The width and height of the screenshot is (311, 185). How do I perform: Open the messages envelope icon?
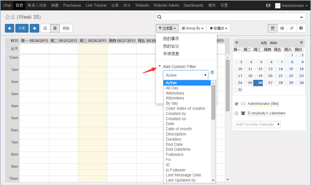tap(268, 5)
